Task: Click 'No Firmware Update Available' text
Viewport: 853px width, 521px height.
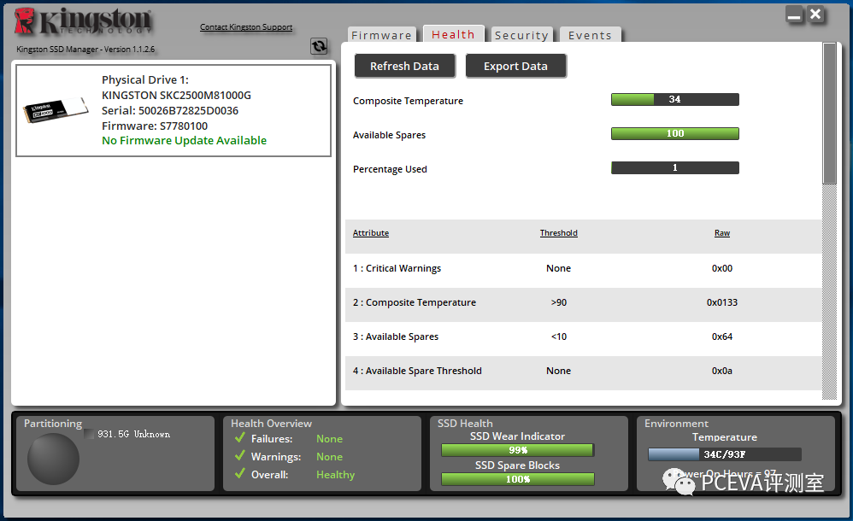Action: (184, 140)
